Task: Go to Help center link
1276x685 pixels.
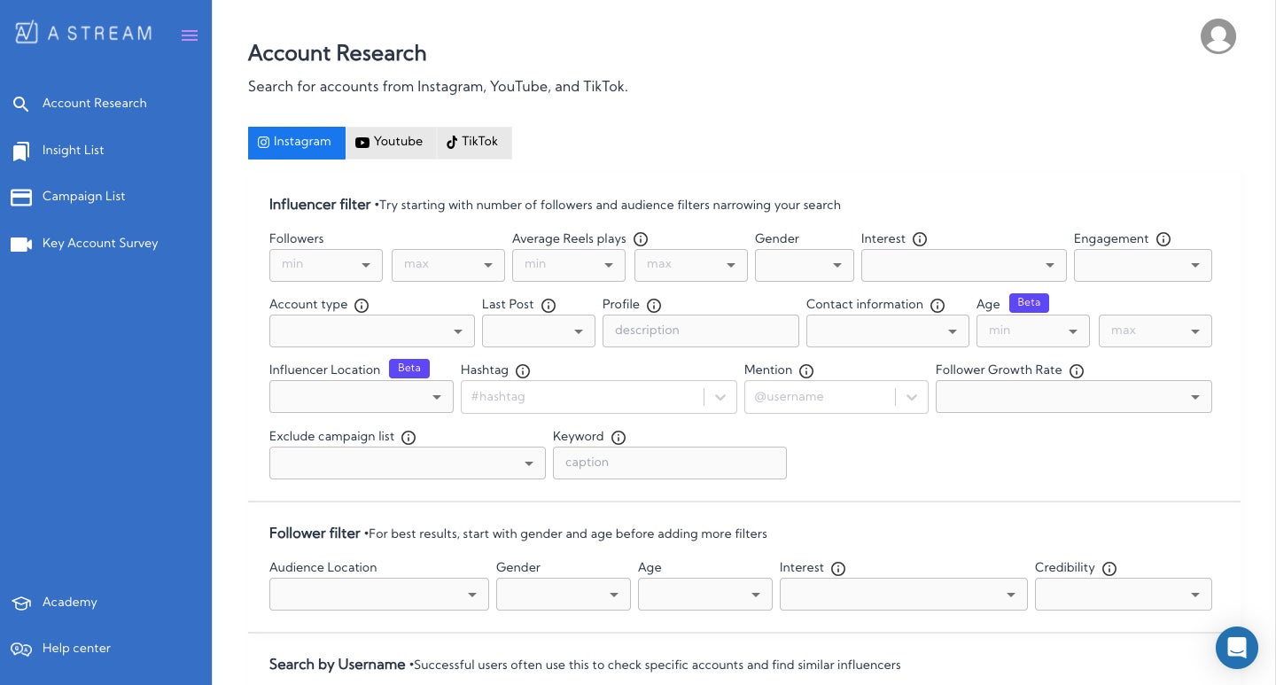Action: [x=76, y=649]
